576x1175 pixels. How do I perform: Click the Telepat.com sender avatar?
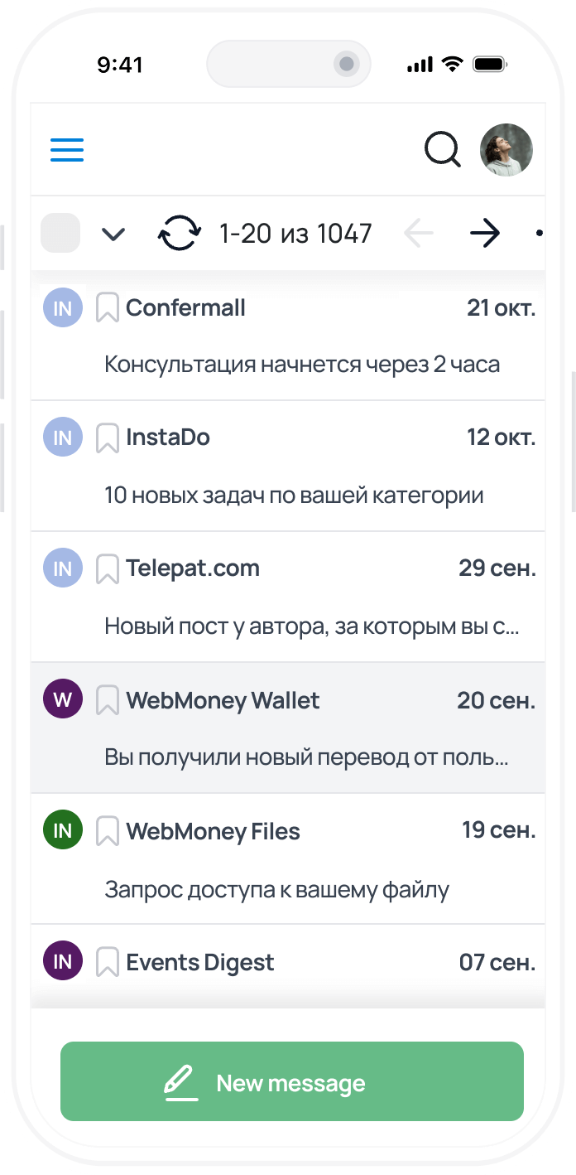click(63, 568)
